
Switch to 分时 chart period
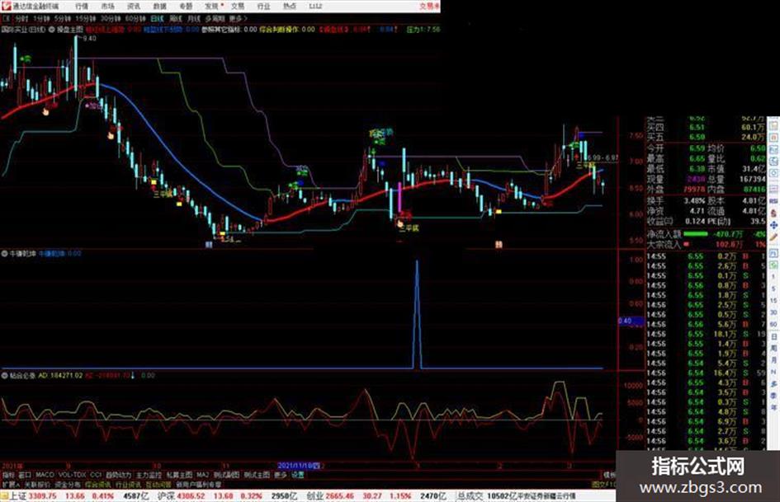point(22,18)
